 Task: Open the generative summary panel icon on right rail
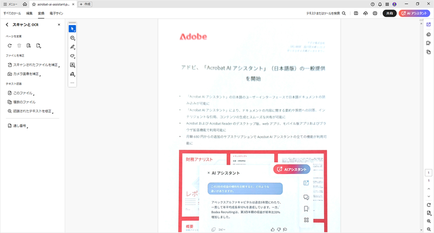click(x=428, y=25)
